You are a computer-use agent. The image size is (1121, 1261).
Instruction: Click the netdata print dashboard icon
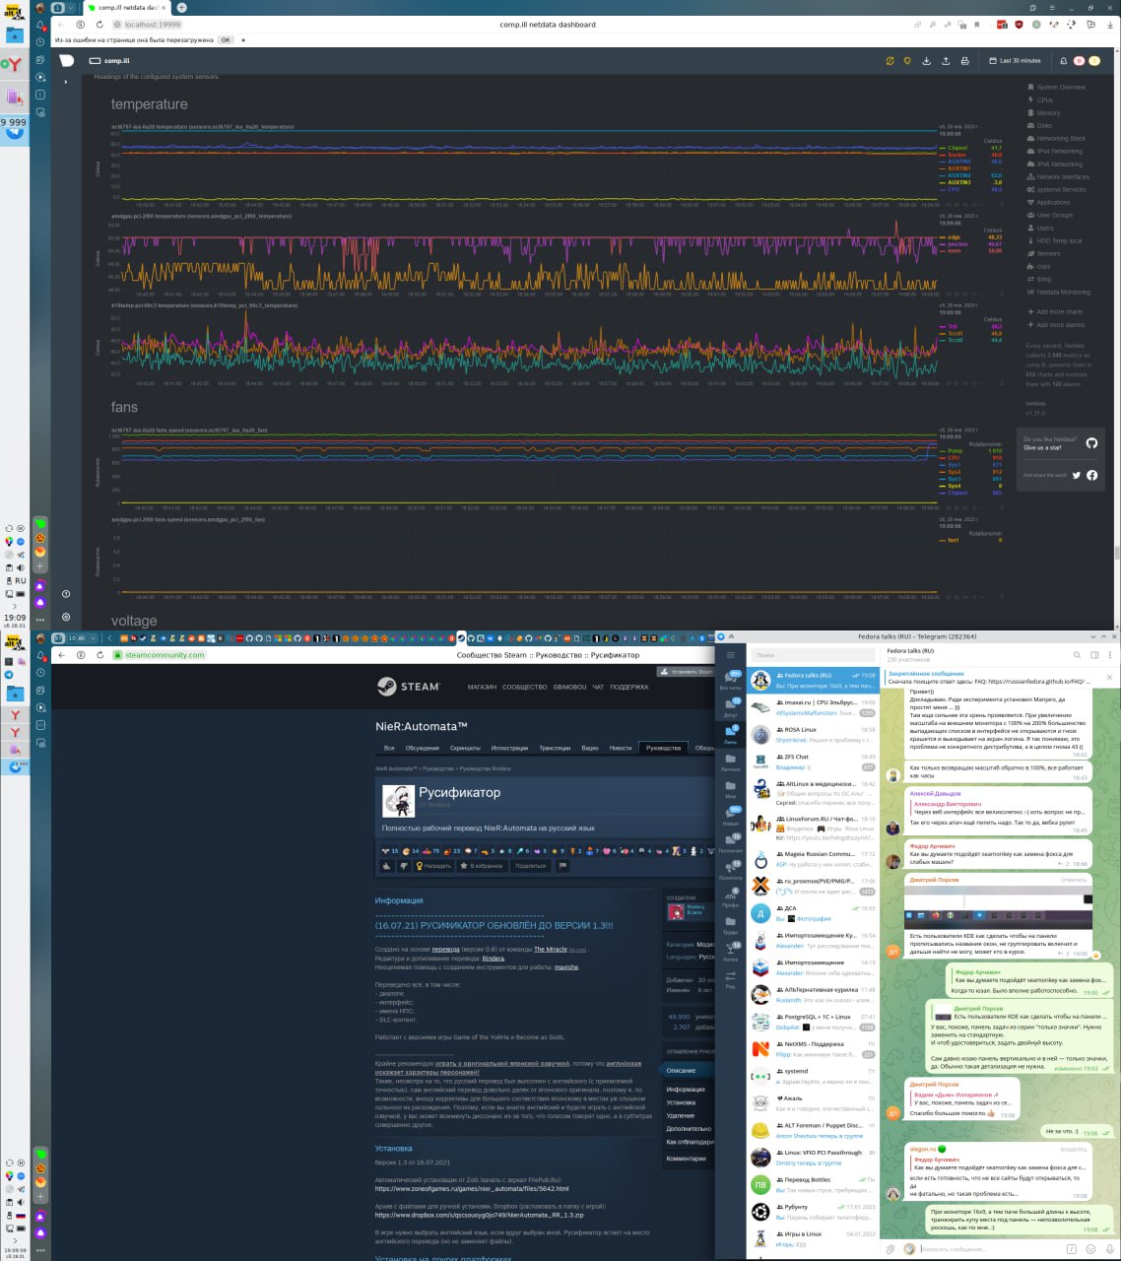point(964,61)
